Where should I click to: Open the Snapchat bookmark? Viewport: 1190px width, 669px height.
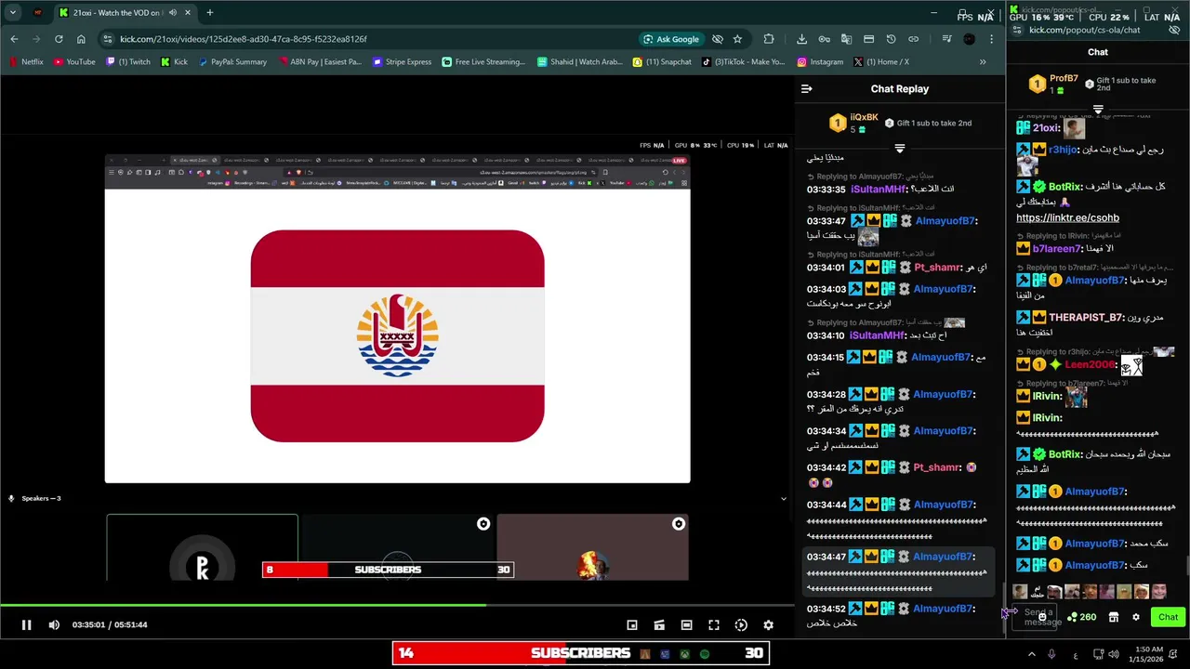(x=662, y=62)
